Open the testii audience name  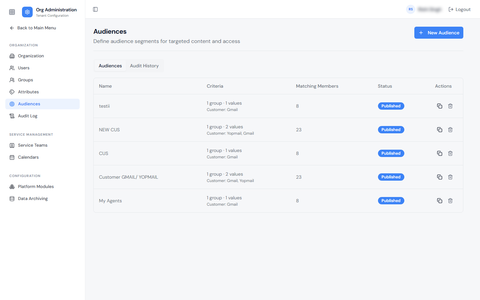click(x=104, y=106)
